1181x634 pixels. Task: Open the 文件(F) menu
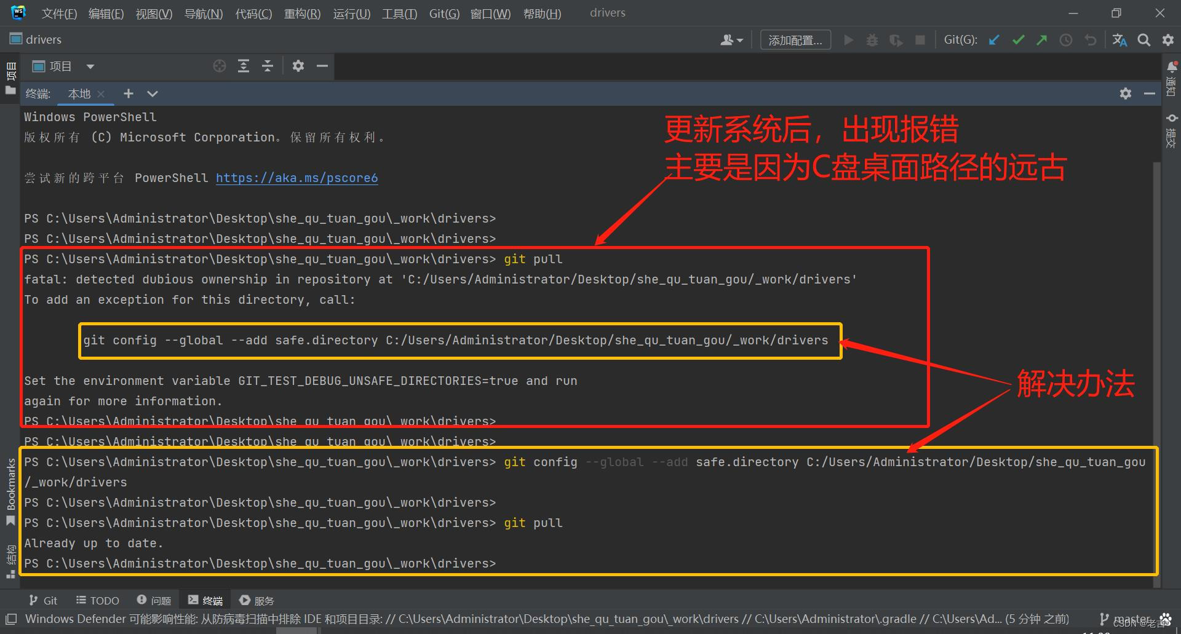point(59,13)
